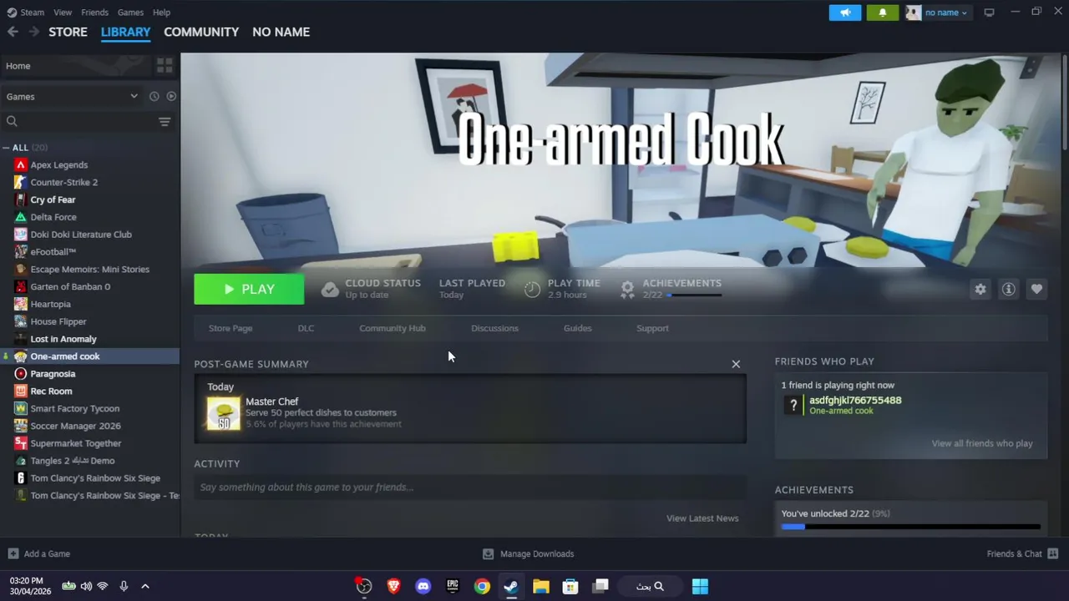Open Windows Start menu button
1069x601 pixels.
point(700,586)
